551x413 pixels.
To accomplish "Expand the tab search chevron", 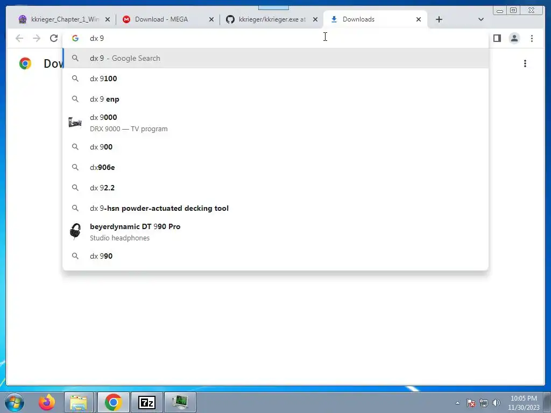I will pos(481,19).
